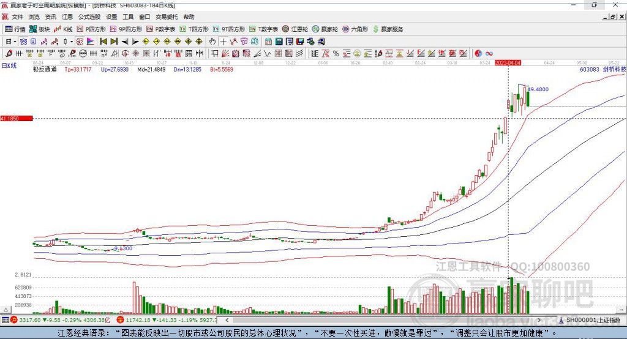Toggle the colored triangle chart icon
627x339 pixels.
[91, 42]
